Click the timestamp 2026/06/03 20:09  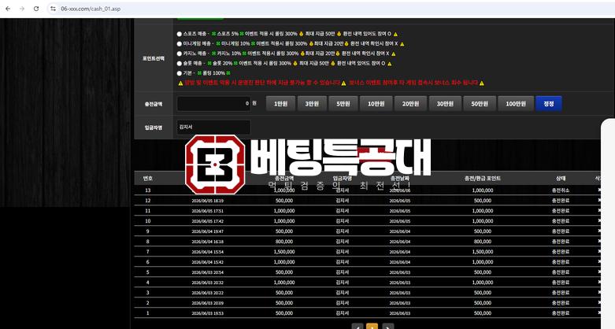[207, 303]
